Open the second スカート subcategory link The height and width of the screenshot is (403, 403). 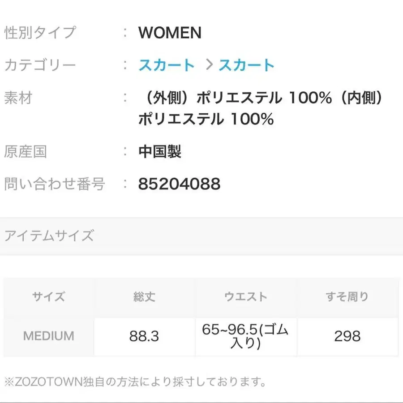(x=246, y=65)
